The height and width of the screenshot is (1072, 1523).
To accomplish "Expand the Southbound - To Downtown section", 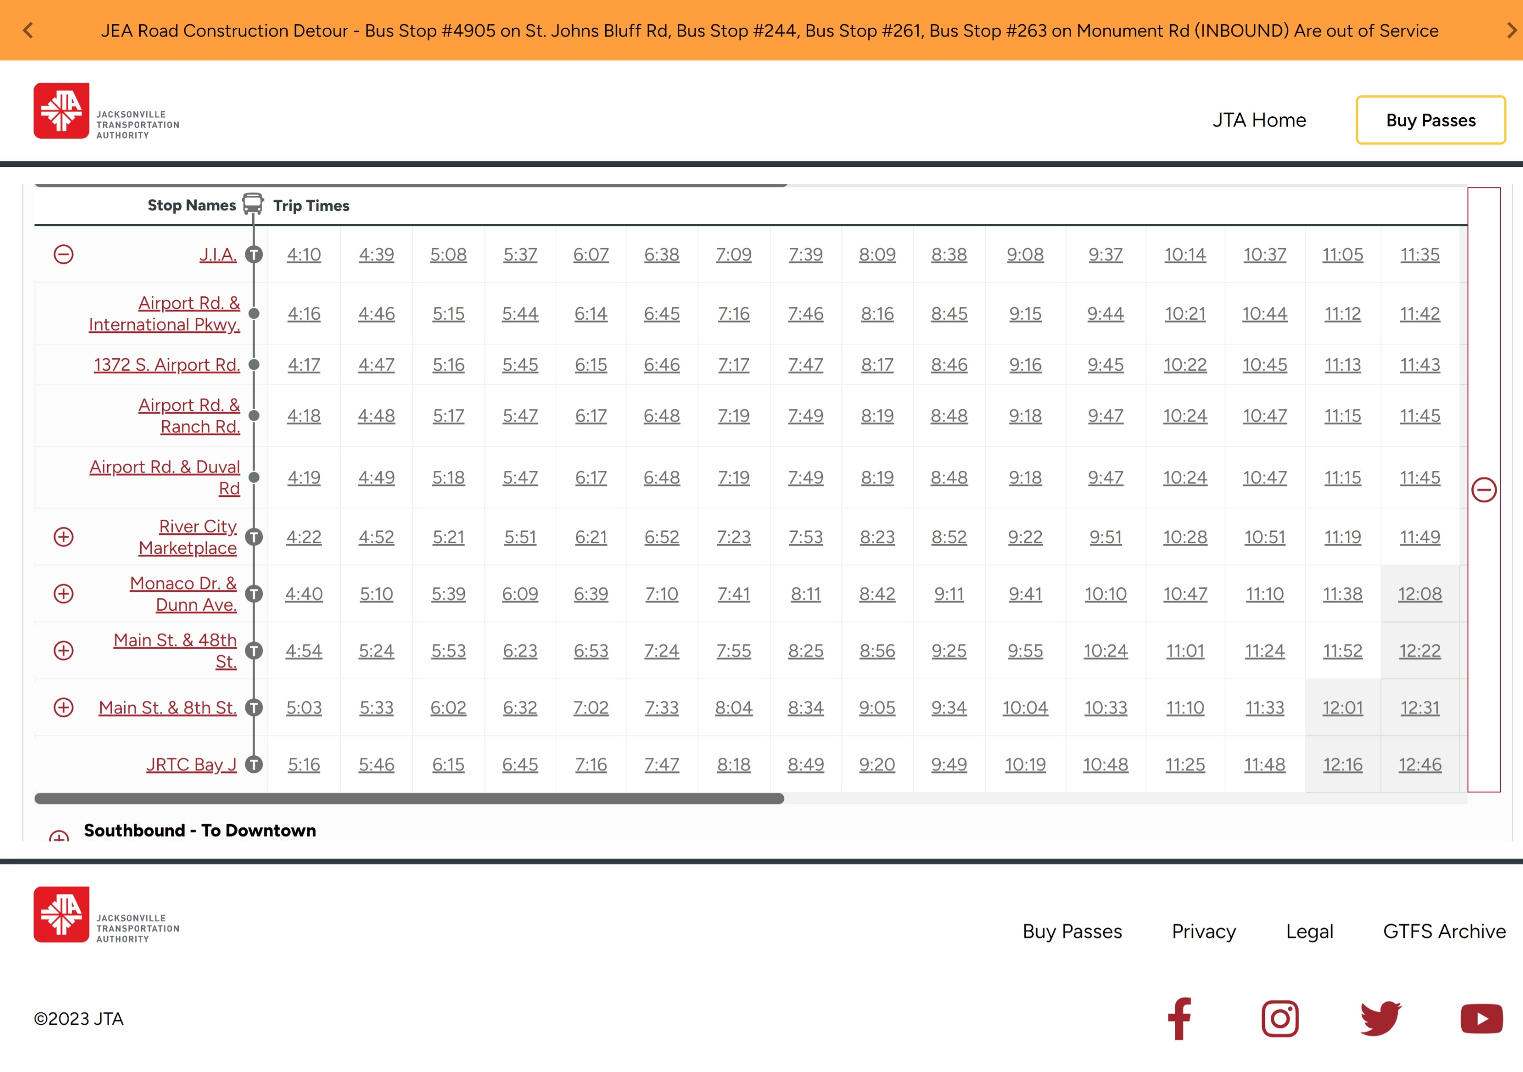I will point(58,836).
